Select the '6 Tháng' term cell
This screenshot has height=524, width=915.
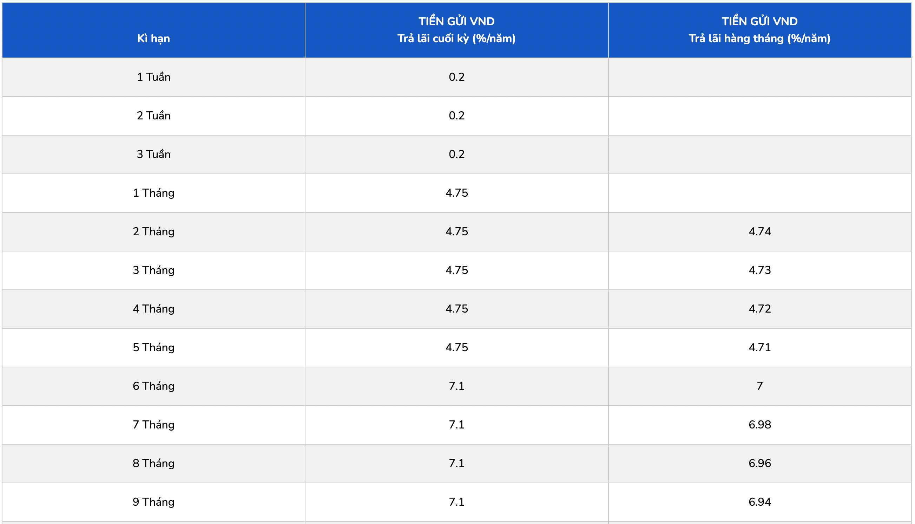[153, 386]
